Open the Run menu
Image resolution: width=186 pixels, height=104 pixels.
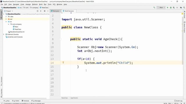click(45, 4)
